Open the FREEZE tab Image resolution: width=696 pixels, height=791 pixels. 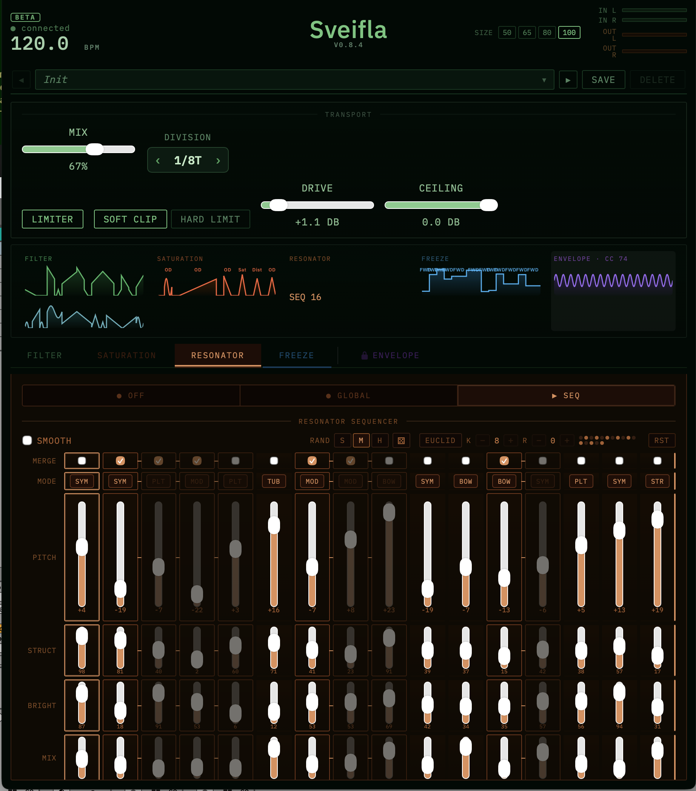(x=297, y=355)
